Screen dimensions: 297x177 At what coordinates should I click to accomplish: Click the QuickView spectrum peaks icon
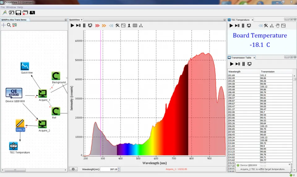tap(141, 25)
